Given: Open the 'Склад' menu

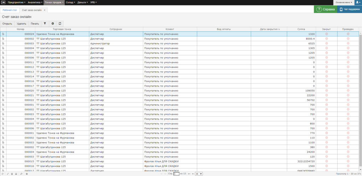Looking at the screenshot, I should [70, 2].
